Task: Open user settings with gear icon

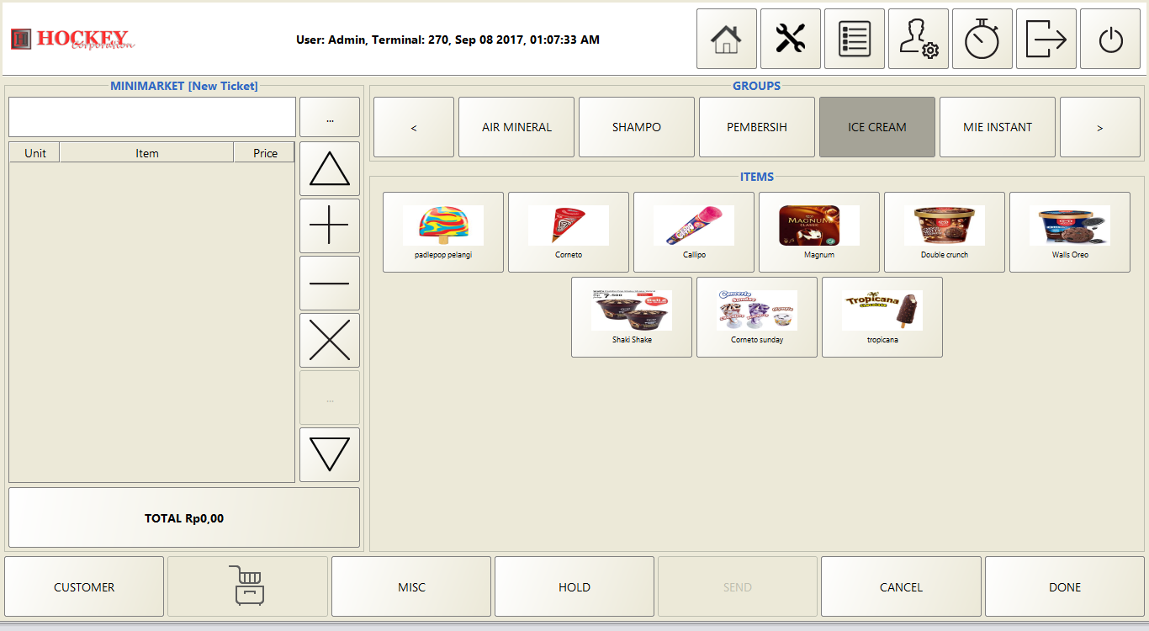Action: tap(919, 39)
